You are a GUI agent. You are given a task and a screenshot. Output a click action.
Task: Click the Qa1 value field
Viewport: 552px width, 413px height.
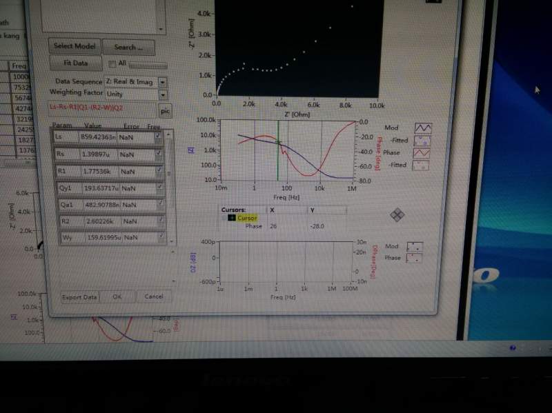(x=102, y=205)
